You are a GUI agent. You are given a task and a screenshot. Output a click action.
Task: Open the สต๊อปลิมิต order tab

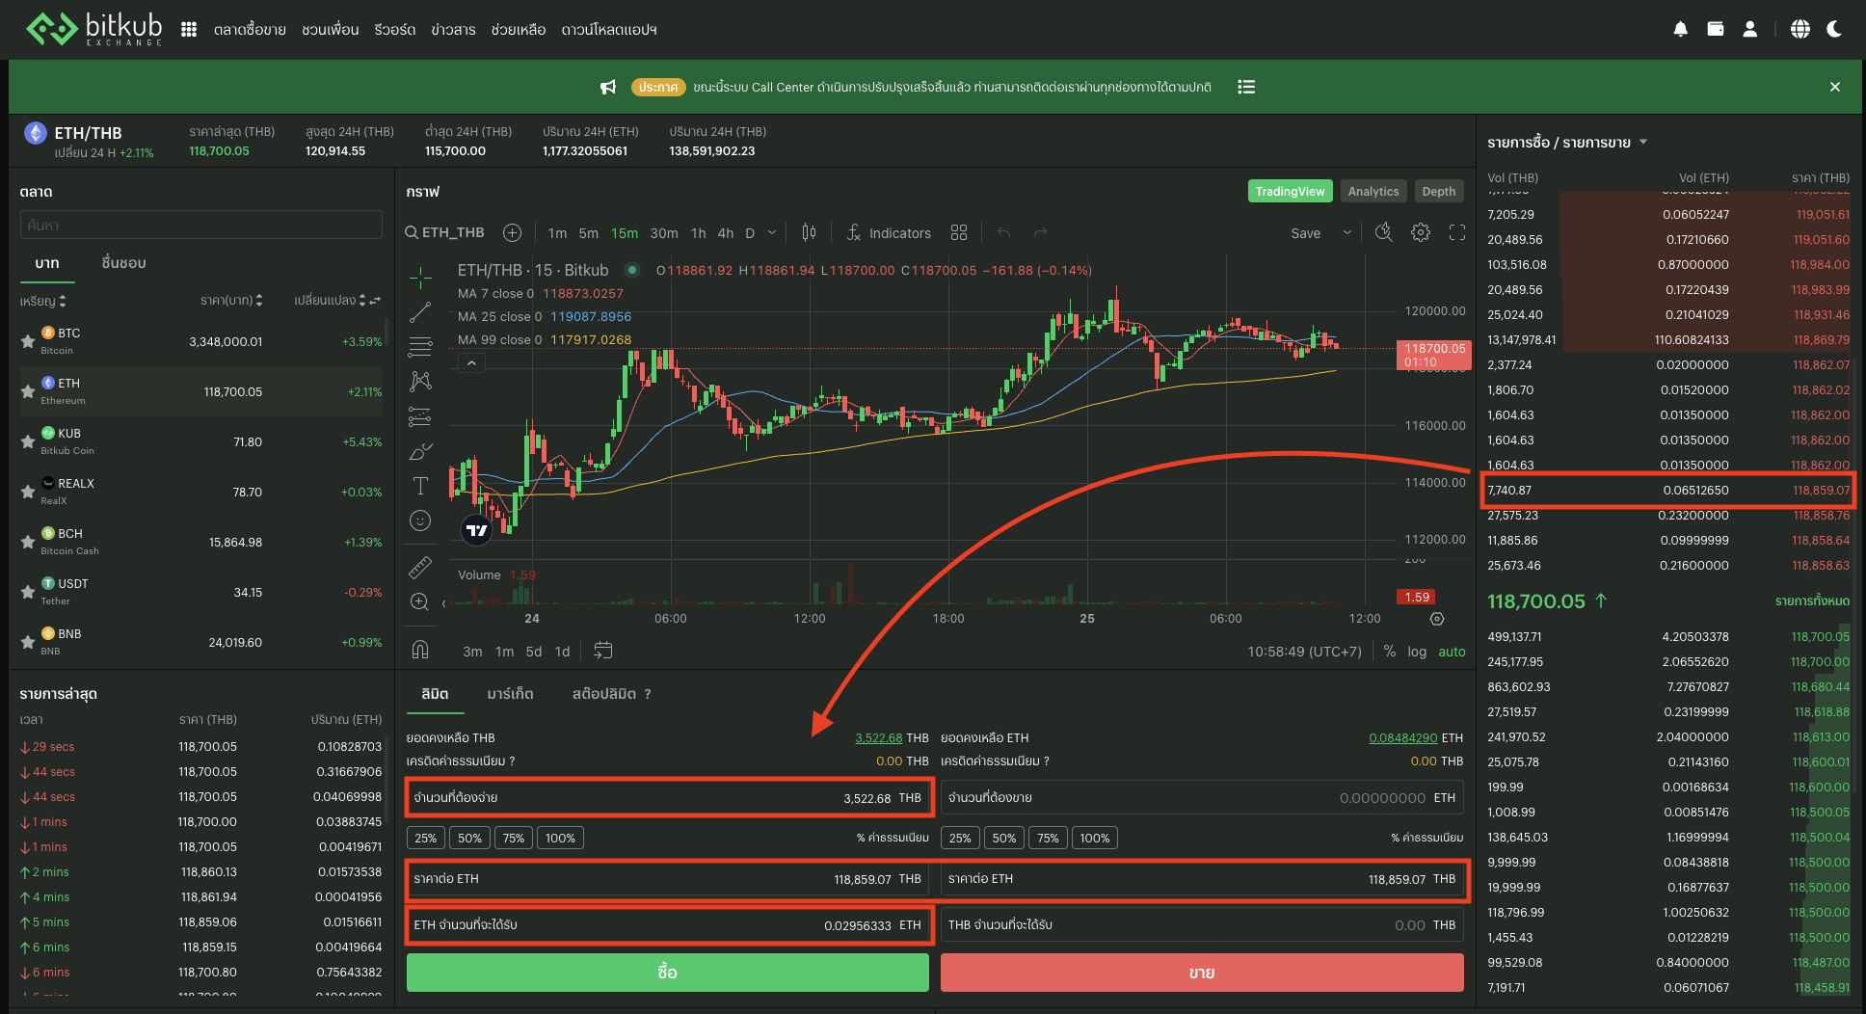pos(604,694)
